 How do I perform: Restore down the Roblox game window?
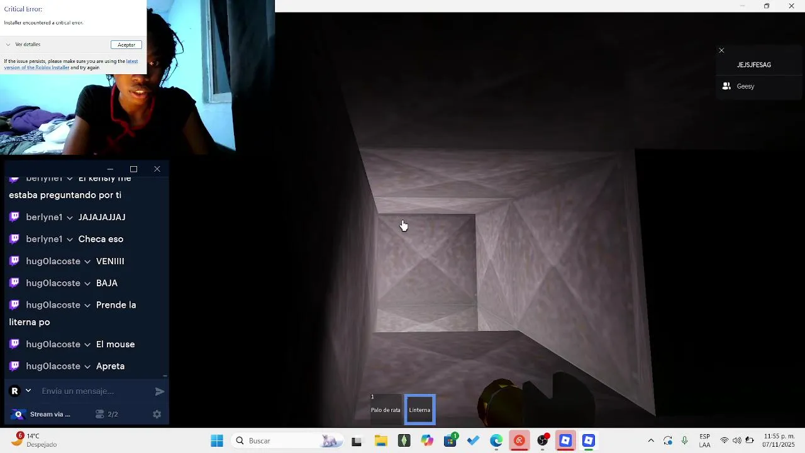click(x=767, y=6)
